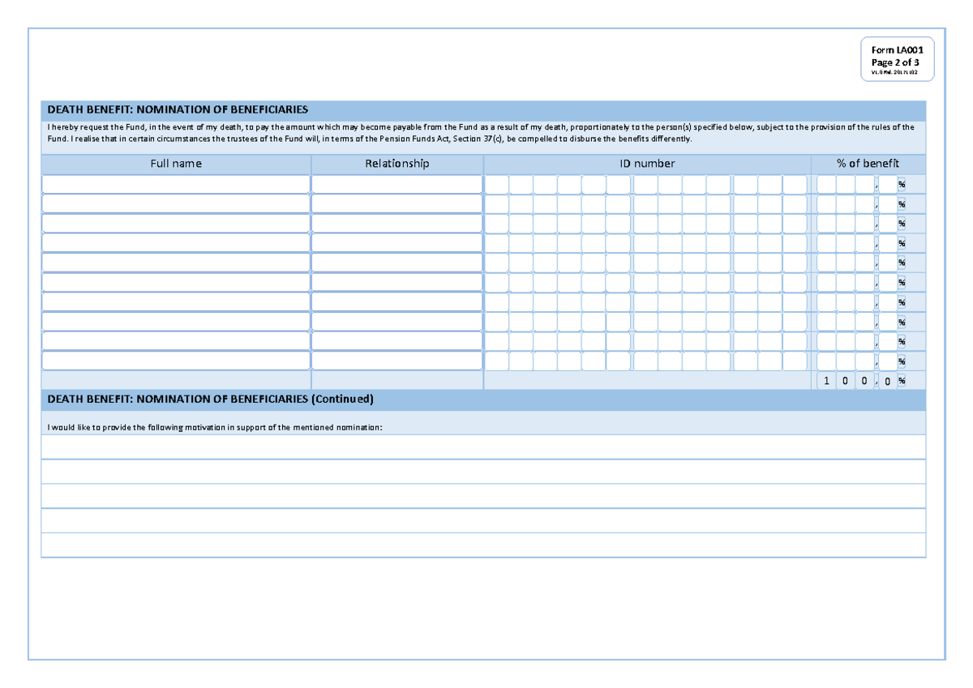Image resolution: width=973 pixels, height=688 pixels.
Task: Click the 'Page 2 of 3' text
Action: point(895,62)
